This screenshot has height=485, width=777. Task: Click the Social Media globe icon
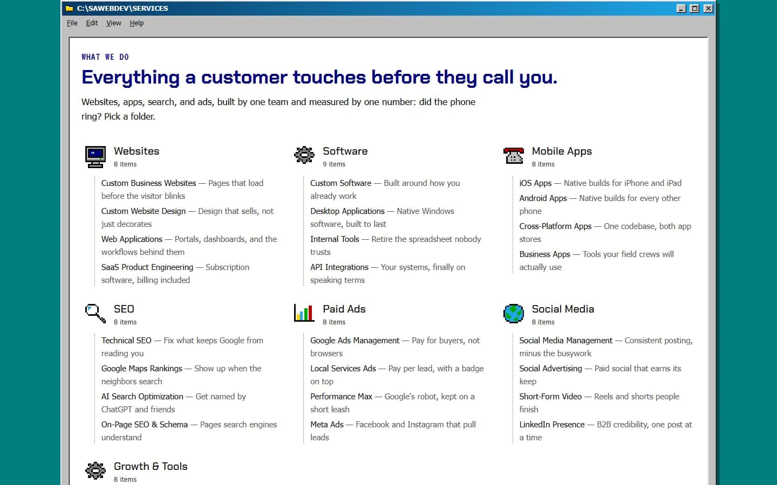513,313
